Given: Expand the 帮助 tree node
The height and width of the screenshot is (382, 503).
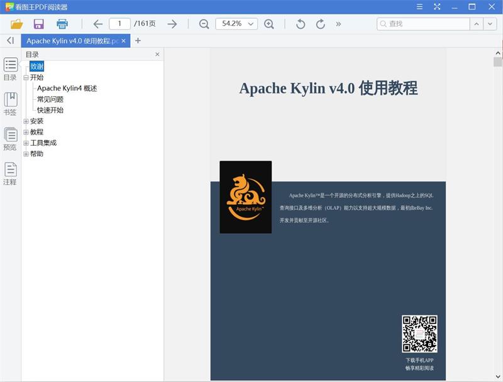Looking at the screenshot, I should (x=26, y=154).
